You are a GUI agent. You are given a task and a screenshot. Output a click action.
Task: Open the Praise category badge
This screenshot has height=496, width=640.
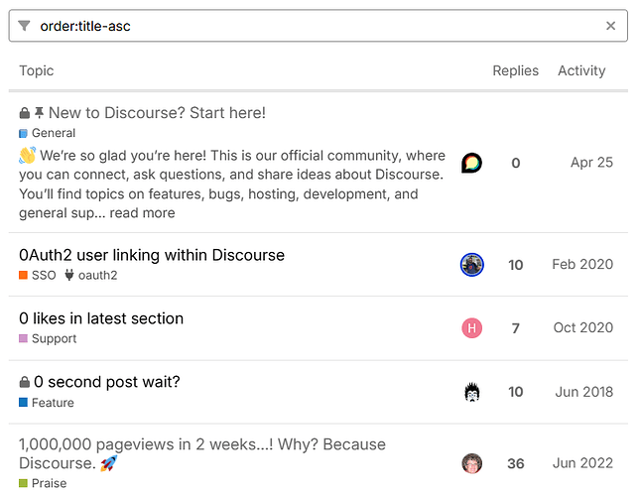point(43,483)
